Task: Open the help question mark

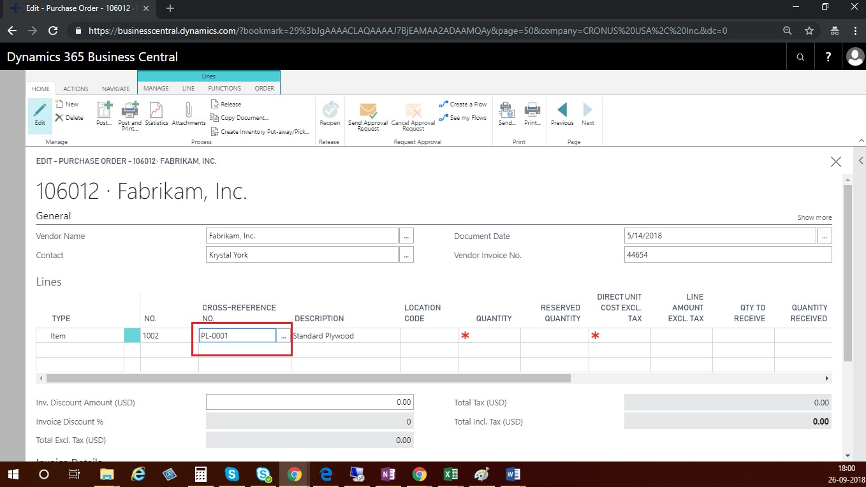Action: pos(828,57)
